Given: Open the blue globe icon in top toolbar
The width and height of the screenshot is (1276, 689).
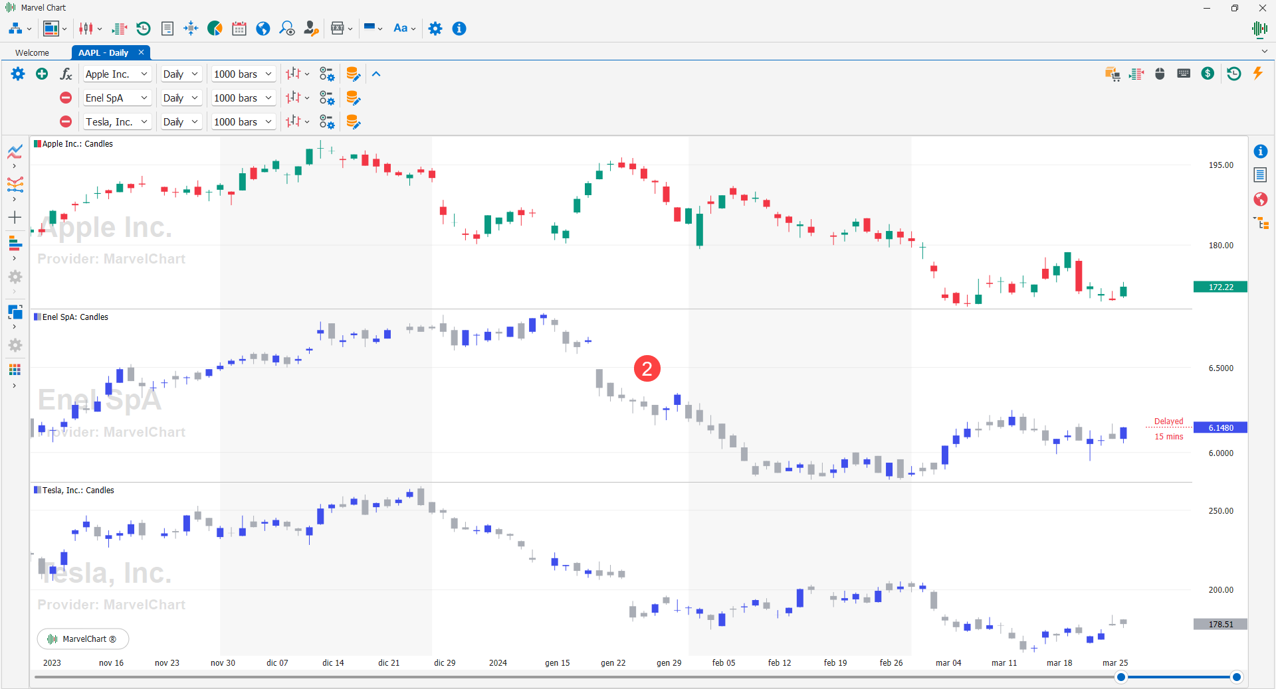Looking at the screenshot, I should pyautogui.click(x=263, y=29).
